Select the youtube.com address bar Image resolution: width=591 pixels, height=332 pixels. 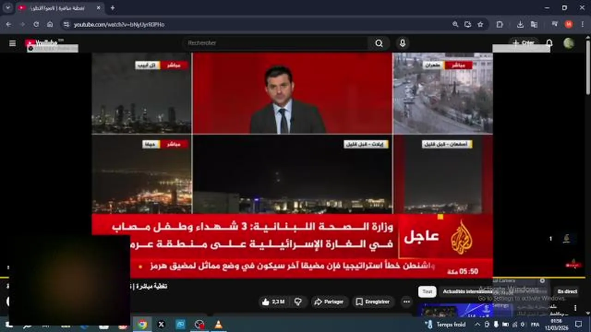[x=259, y=24]
